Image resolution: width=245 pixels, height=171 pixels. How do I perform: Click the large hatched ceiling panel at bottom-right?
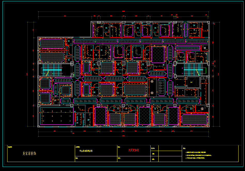[194, 120]
